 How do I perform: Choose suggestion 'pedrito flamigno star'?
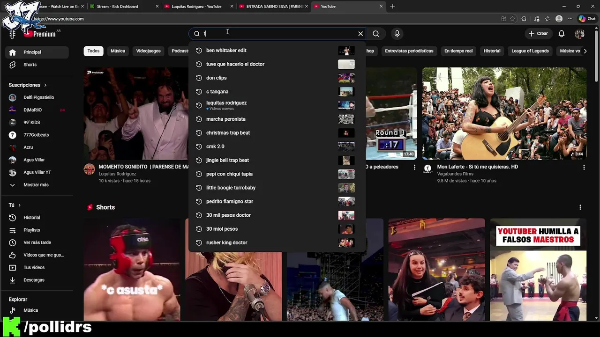(x=277, y=201)
